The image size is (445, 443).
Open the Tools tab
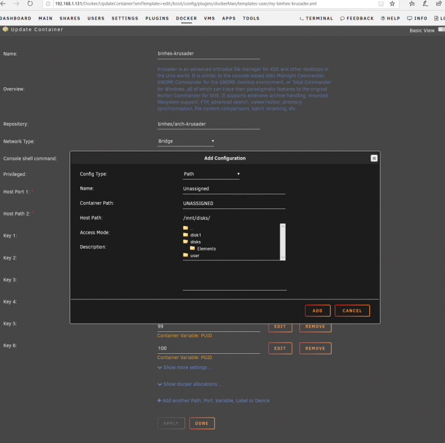pos(251,18)
